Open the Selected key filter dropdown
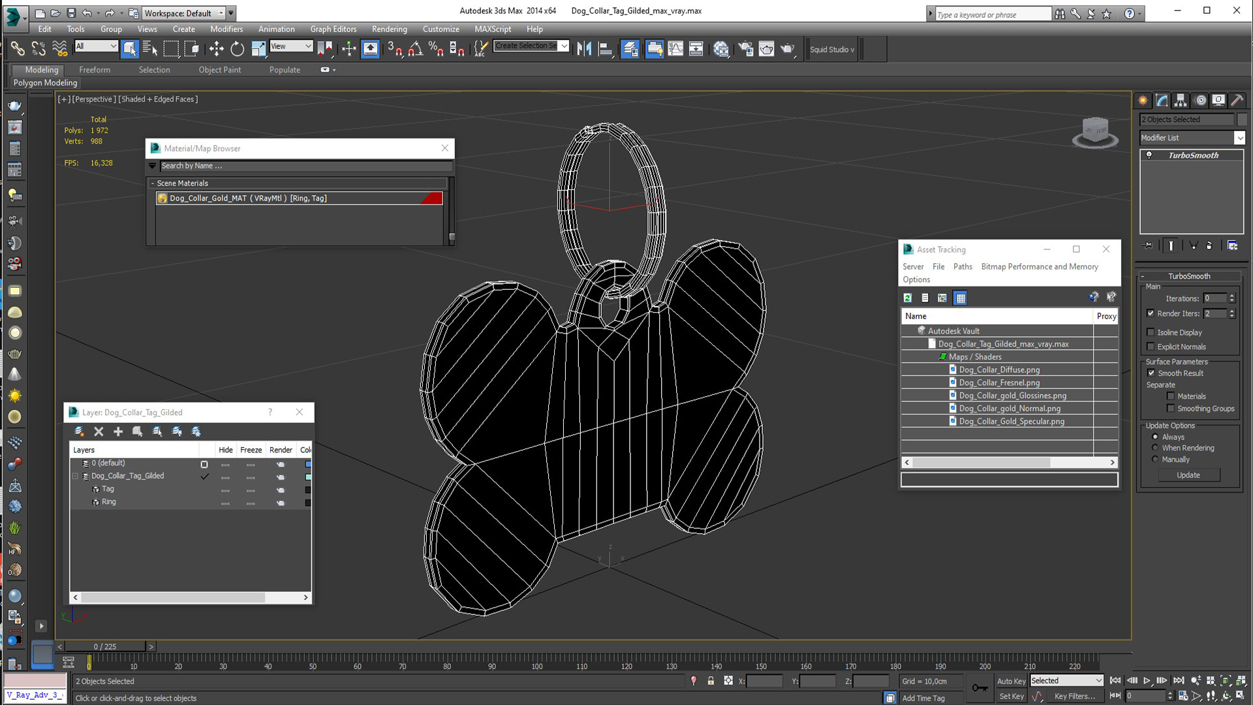 [x=1066, y=681]
